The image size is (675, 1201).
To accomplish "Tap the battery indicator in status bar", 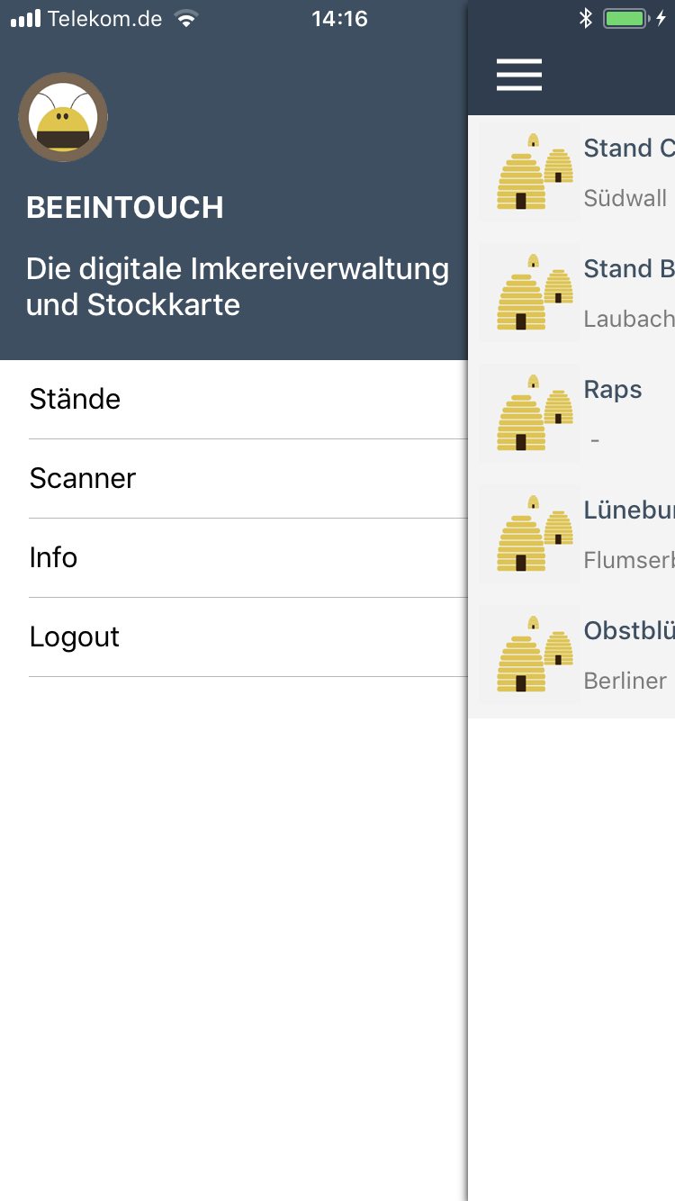I will pos(625,18).
